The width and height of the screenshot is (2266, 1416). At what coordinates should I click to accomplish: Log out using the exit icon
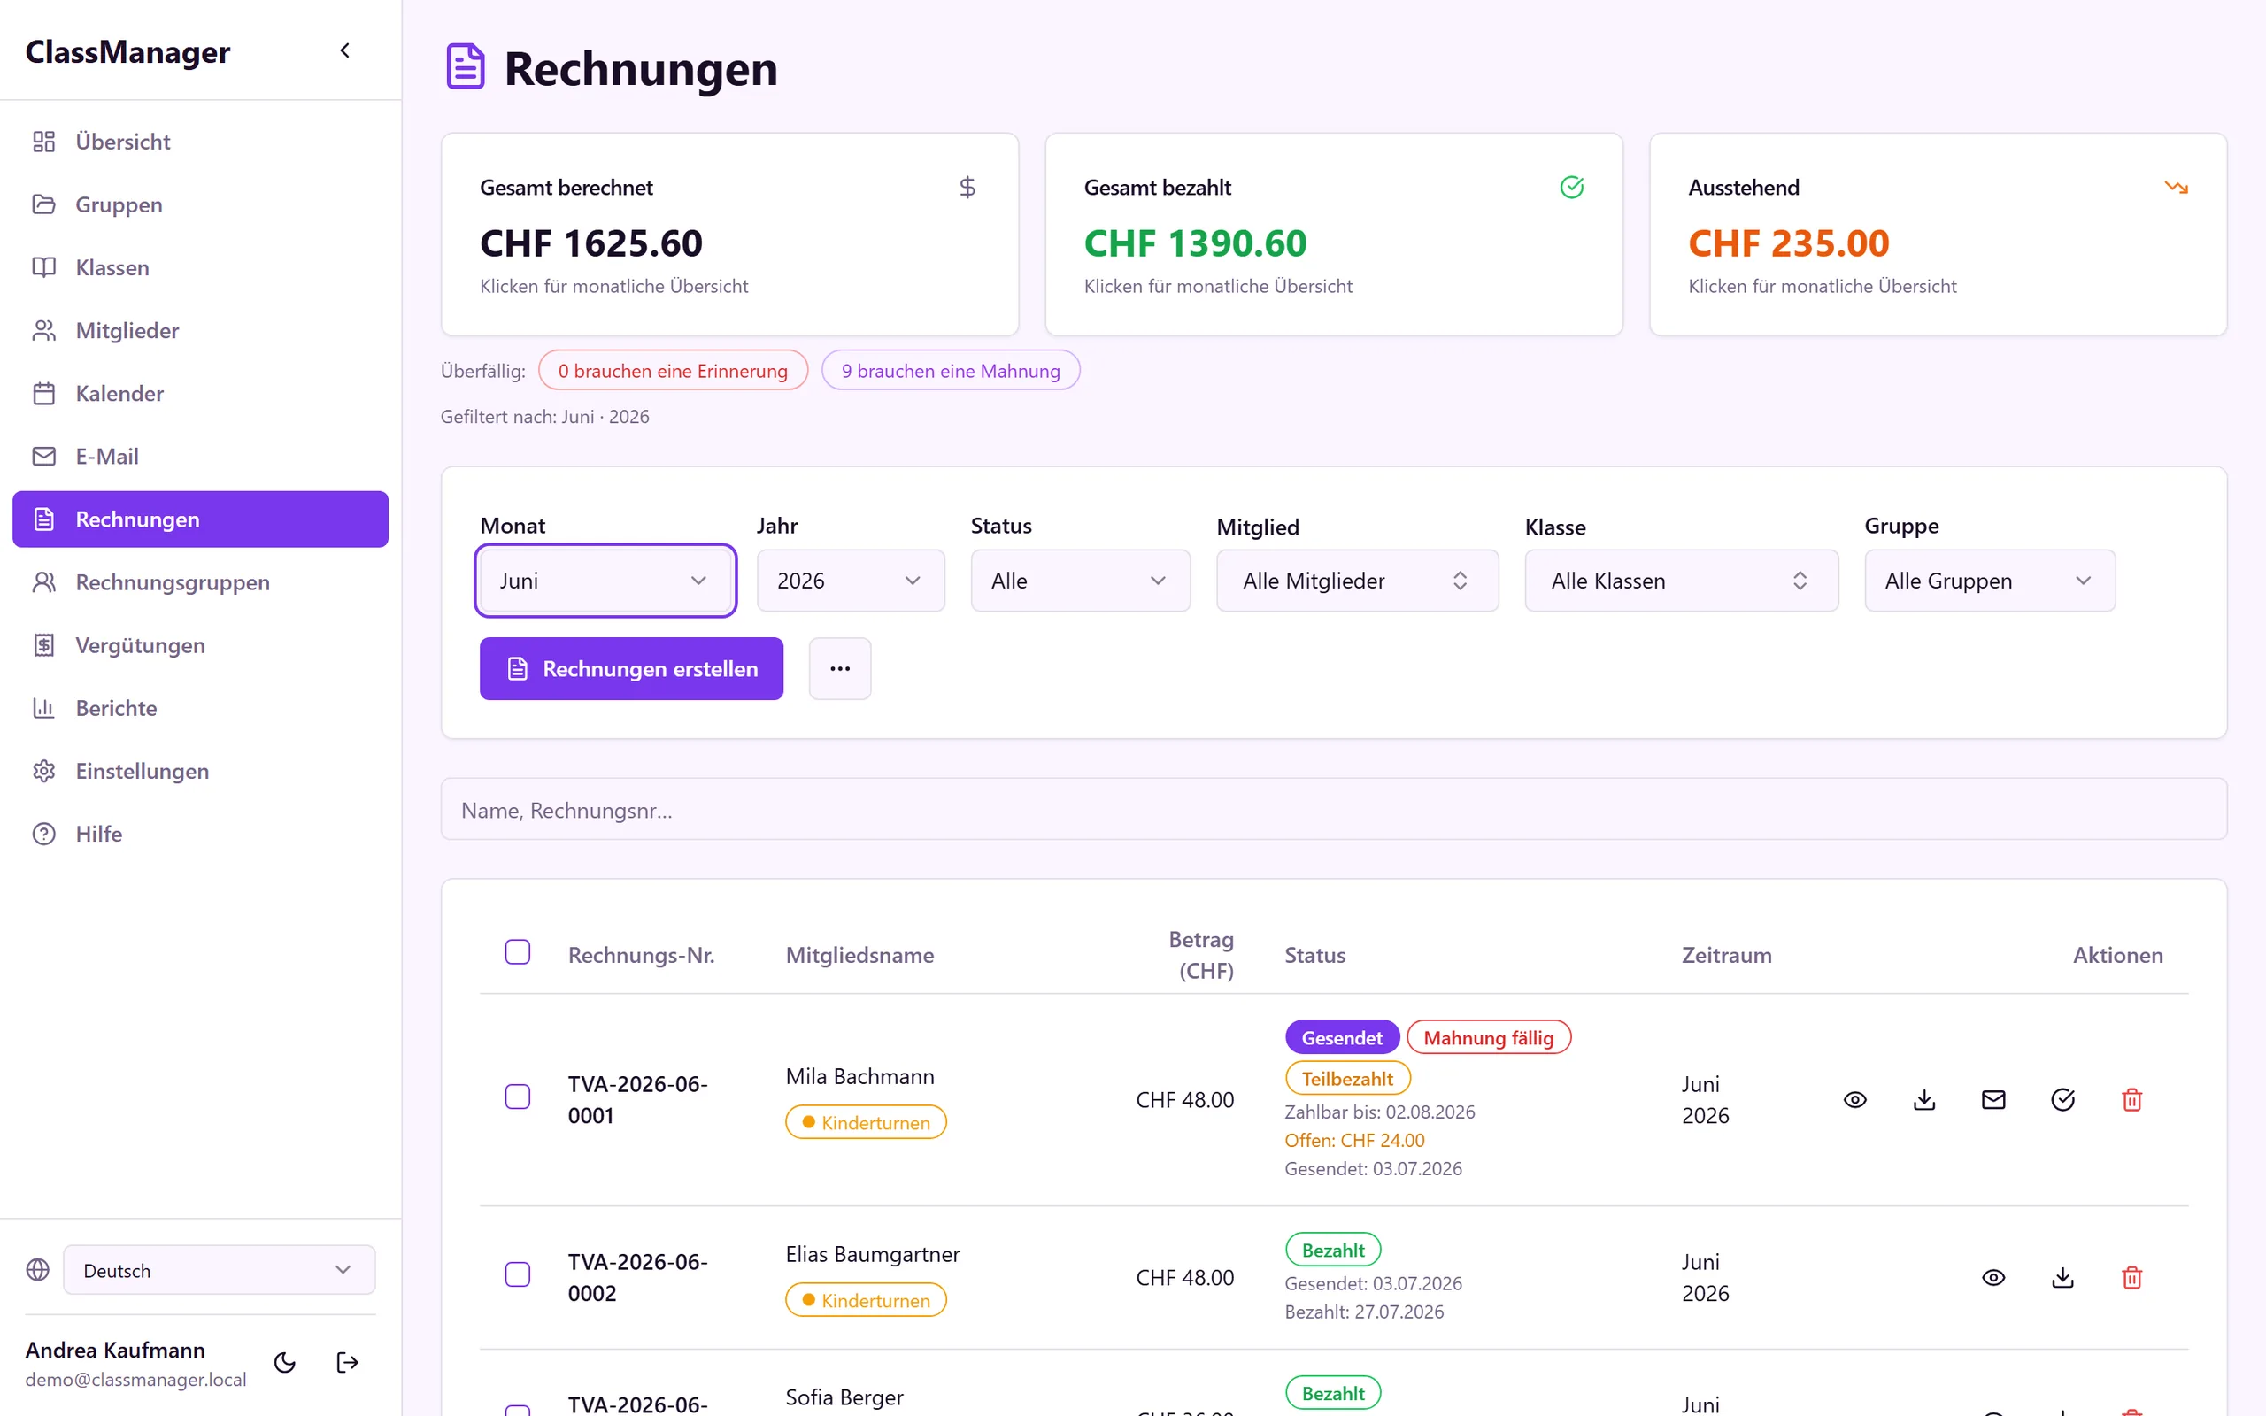click(347, 1363)
